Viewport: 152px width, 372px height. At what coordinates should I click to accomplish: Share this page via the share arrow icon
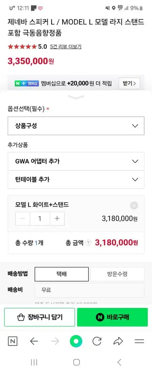tap(118, 341)
